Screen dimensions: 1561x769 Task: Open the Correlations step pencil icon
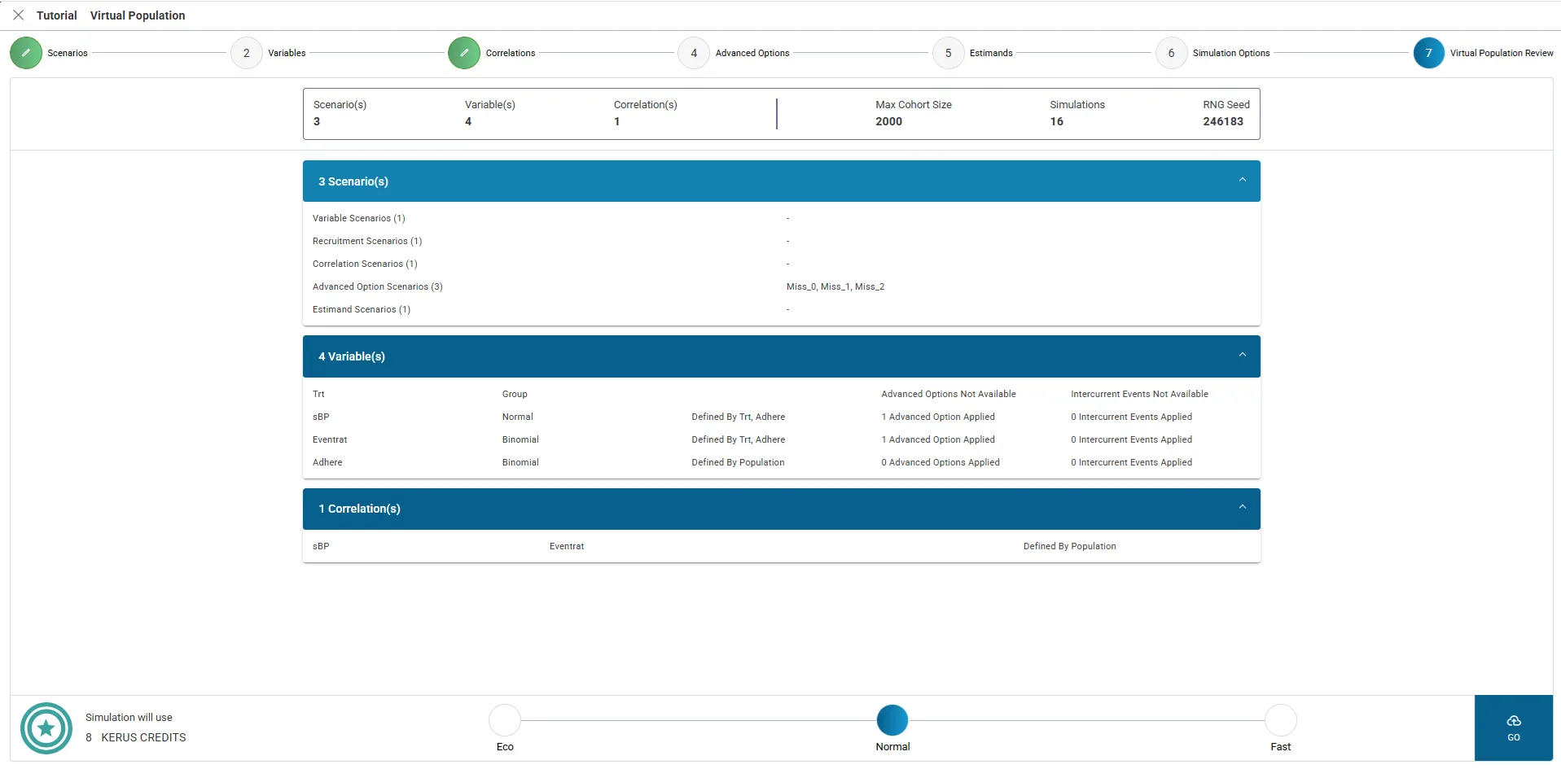pos(464,53)
